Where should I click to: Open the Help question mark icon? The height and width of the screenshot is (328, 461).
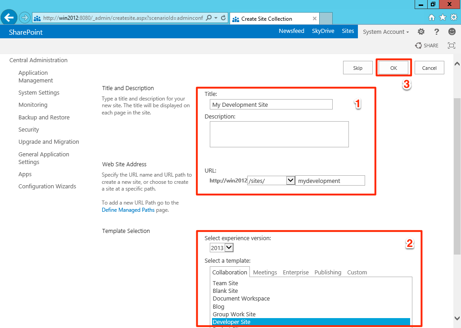pyautogui.click(x=437, y=32)
